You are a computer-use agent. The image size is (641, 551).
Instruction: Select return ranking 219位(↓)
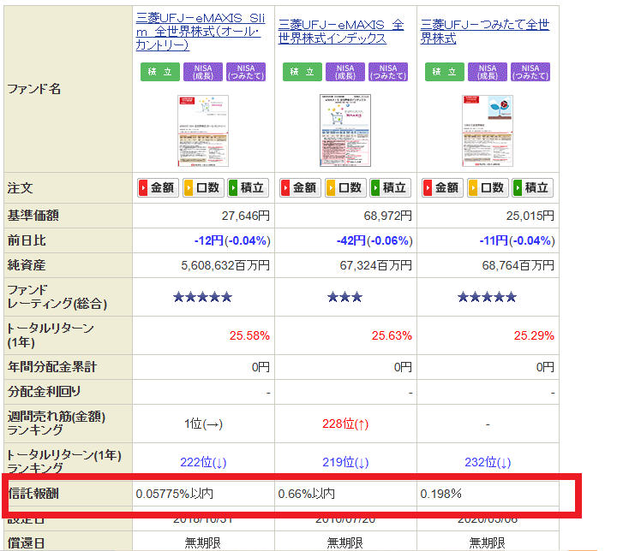coord(345,462)
